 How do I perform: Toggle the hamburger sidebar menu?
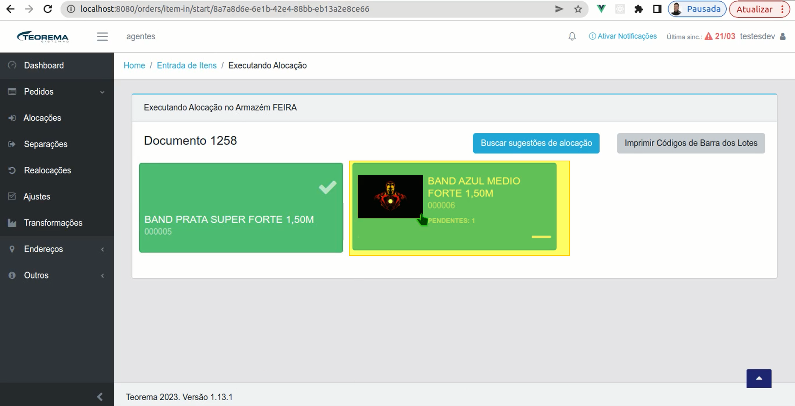[x=102, y=36]
